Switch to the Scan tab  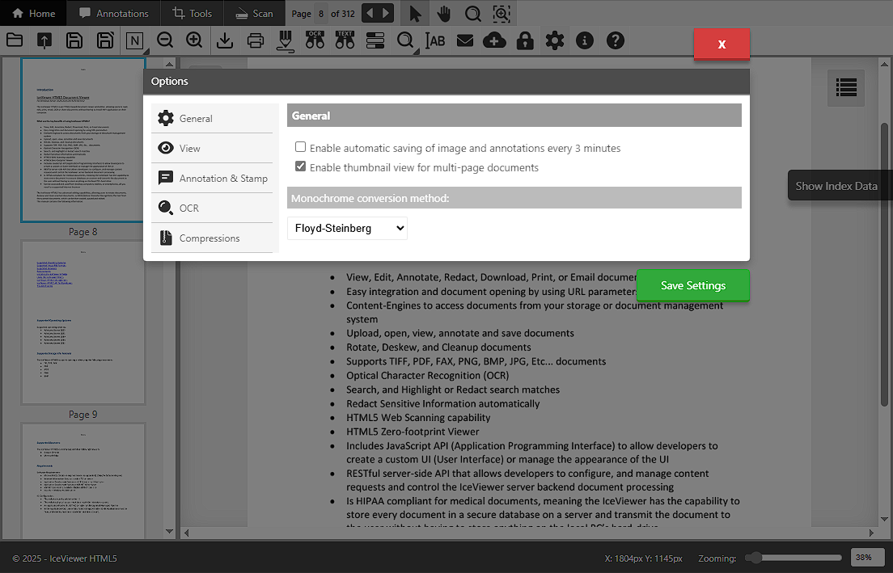click(x=253, y=14)
